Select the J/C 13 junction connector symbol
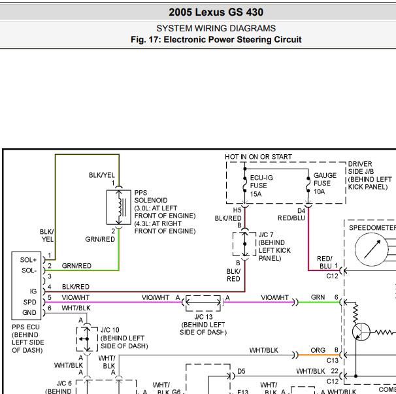 coord(203,303)
